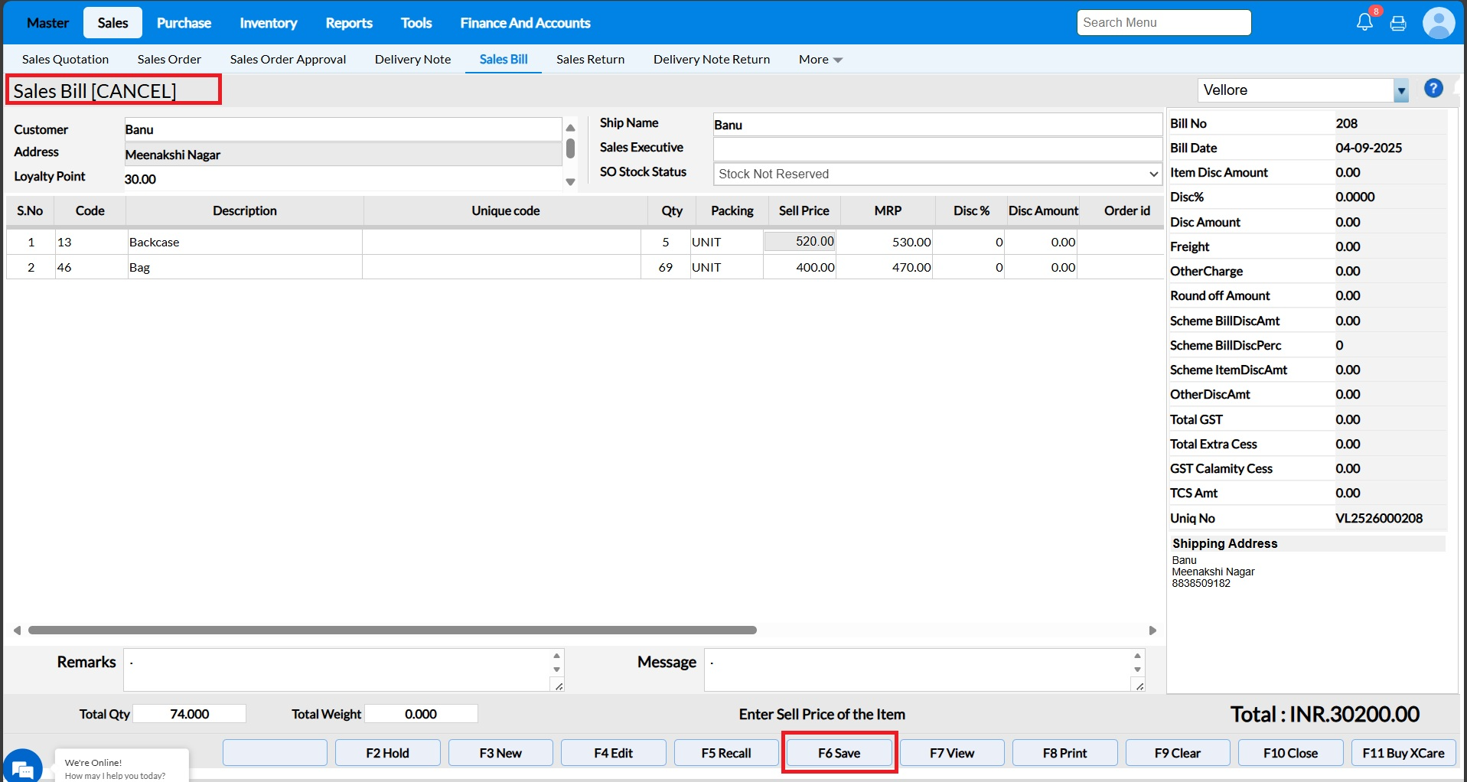This screenshot has height=782, width=1467.
Task: Open the notifications bell icon
Action: point(1364,22)
